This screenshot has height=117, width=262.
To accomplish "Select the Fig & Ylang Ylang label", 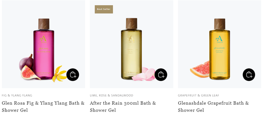I will pos(17,96).
